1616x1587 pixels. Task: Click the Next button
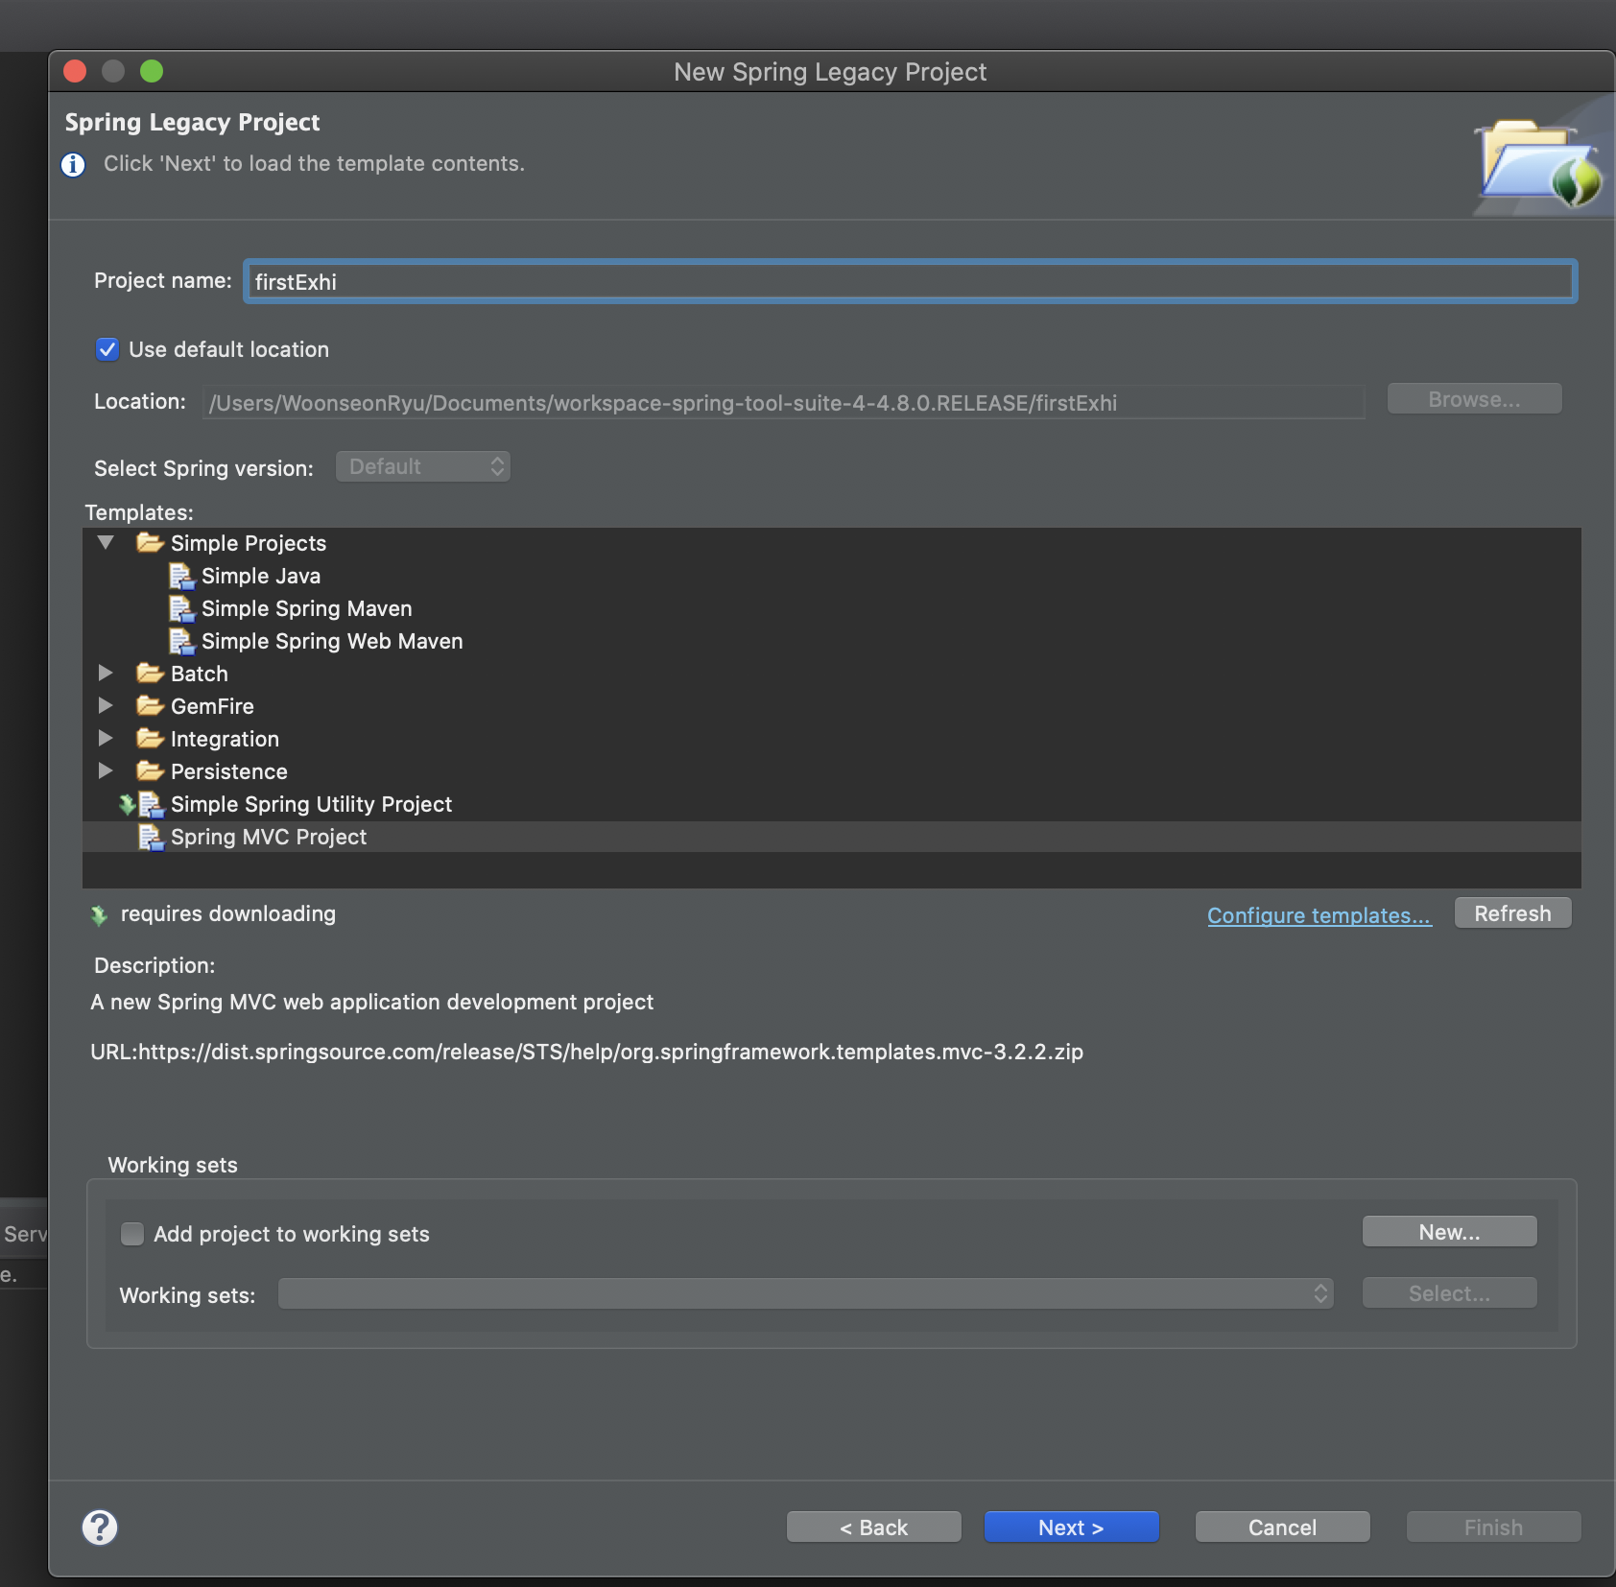coord(1072,1528)
